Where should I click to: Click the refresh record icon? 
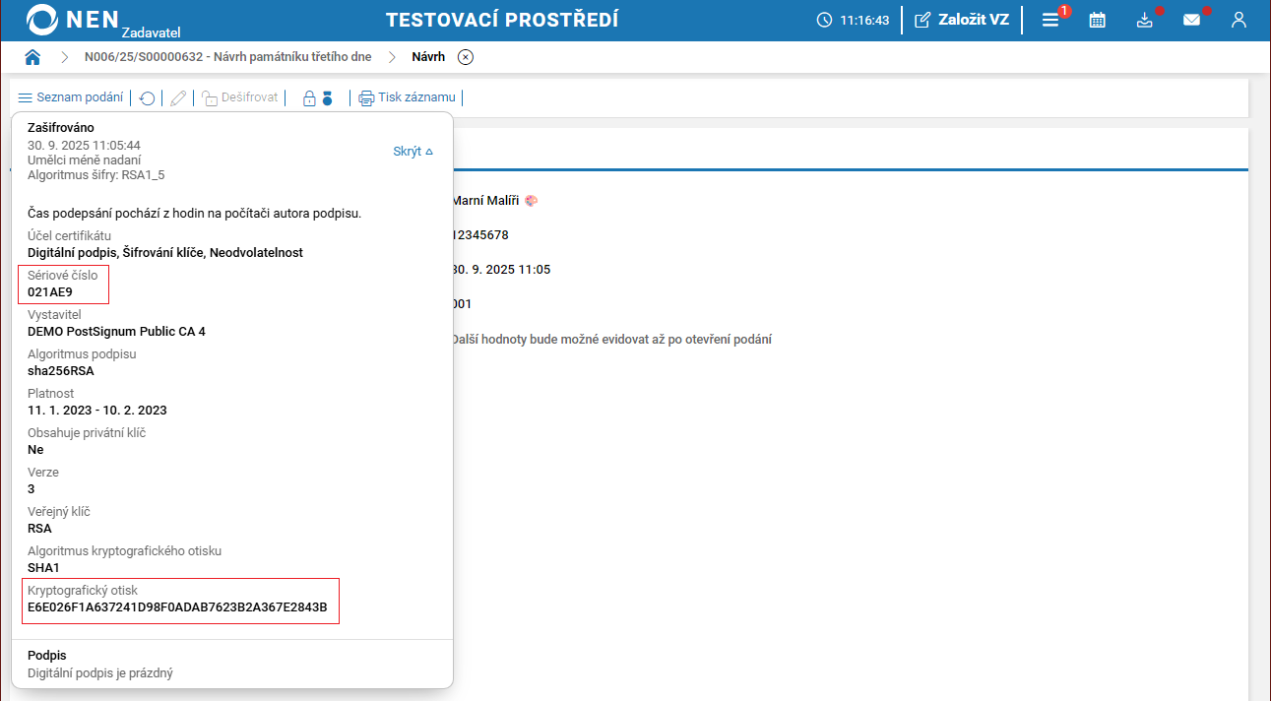147,98
